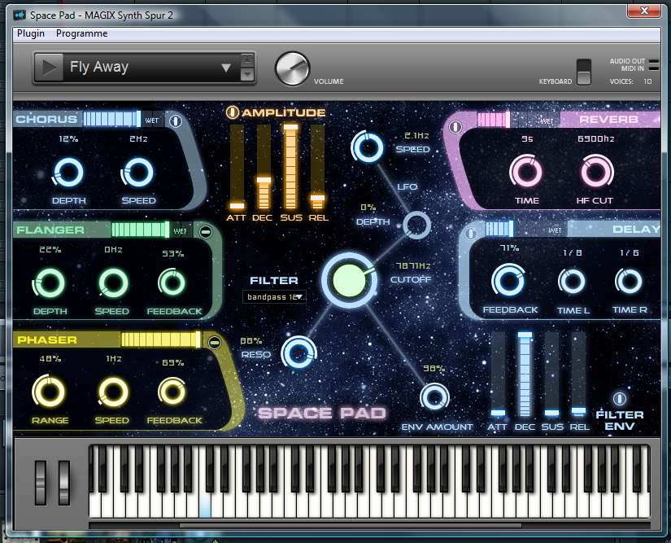This screenshot has width=671, height=543.
Task: Click the Chorus Depth knob
Action: click(x=68, y=172)
